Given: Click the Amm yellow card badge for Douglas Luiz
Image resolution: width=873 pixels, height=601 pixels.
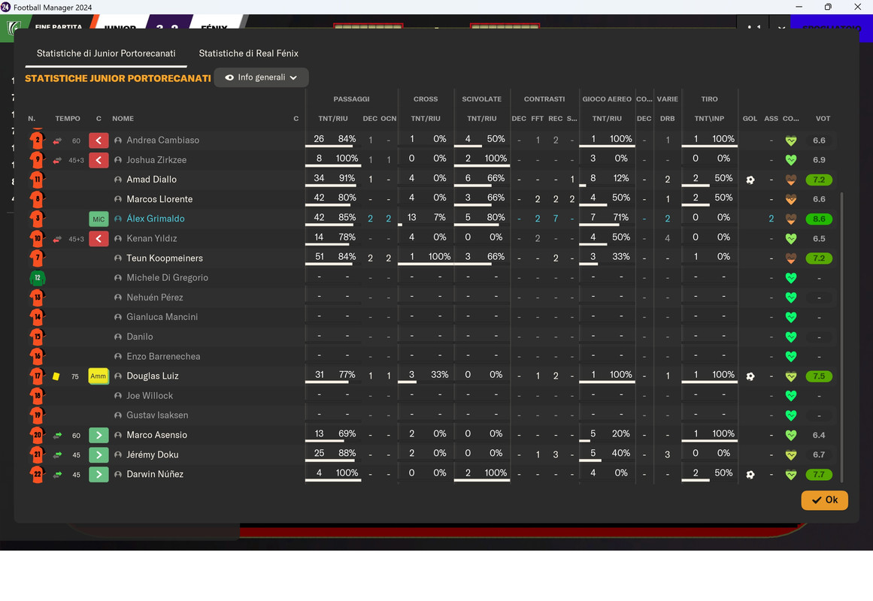Looking at the screenshot, I should pyautogui.click(x=99, y=376).
